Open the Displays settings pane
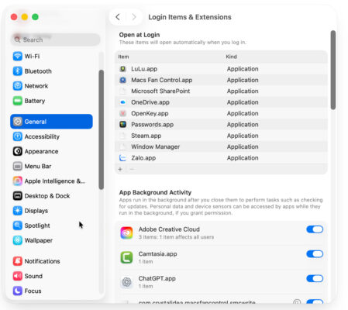Image resolution: width=348 pixels, height=310 pixels. 52,211
